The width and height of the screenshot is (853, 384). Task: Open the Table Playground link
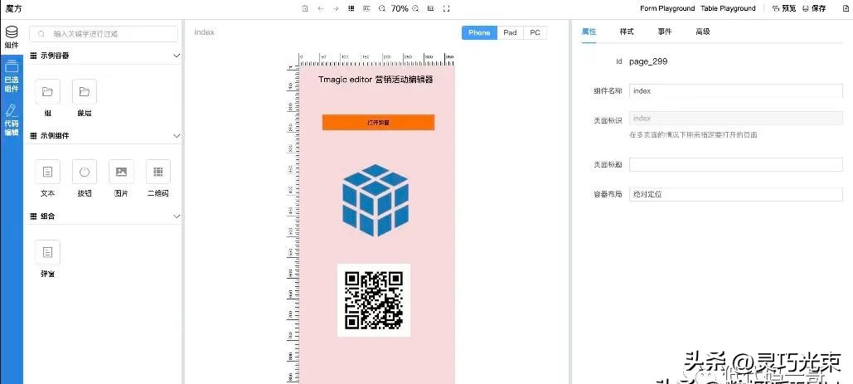click(x=728, y=8)
